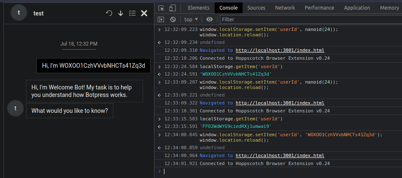Open the top context dropdown
Screen dimensions: 402x178
click(x=191, y=19)
